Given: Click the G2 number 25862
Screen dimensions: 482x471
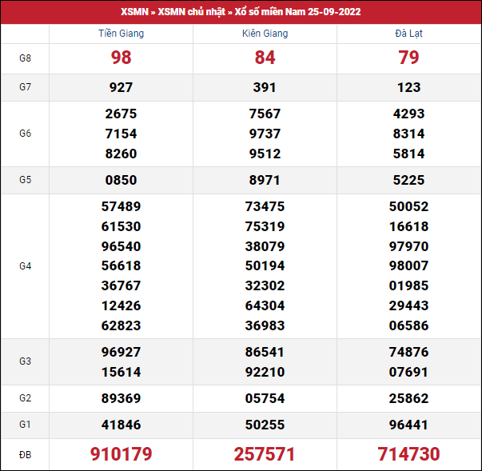Looking at the screenshot, I should pos(408,398).
